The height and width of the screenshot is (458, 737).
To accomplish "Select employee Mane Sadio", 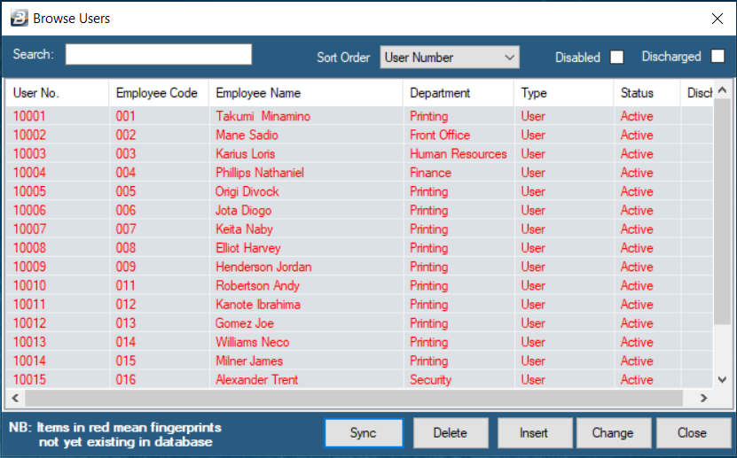I will (247, 136).
